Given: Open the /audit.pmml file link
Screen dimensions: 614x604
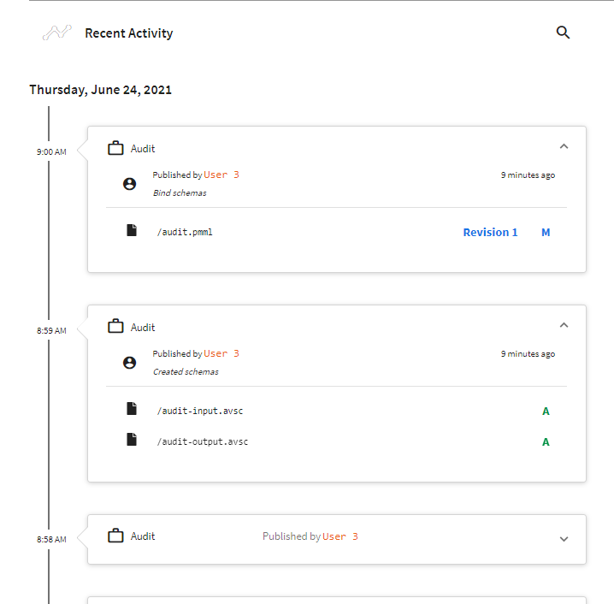Looking at the screenshot, I should pos(184,232).
